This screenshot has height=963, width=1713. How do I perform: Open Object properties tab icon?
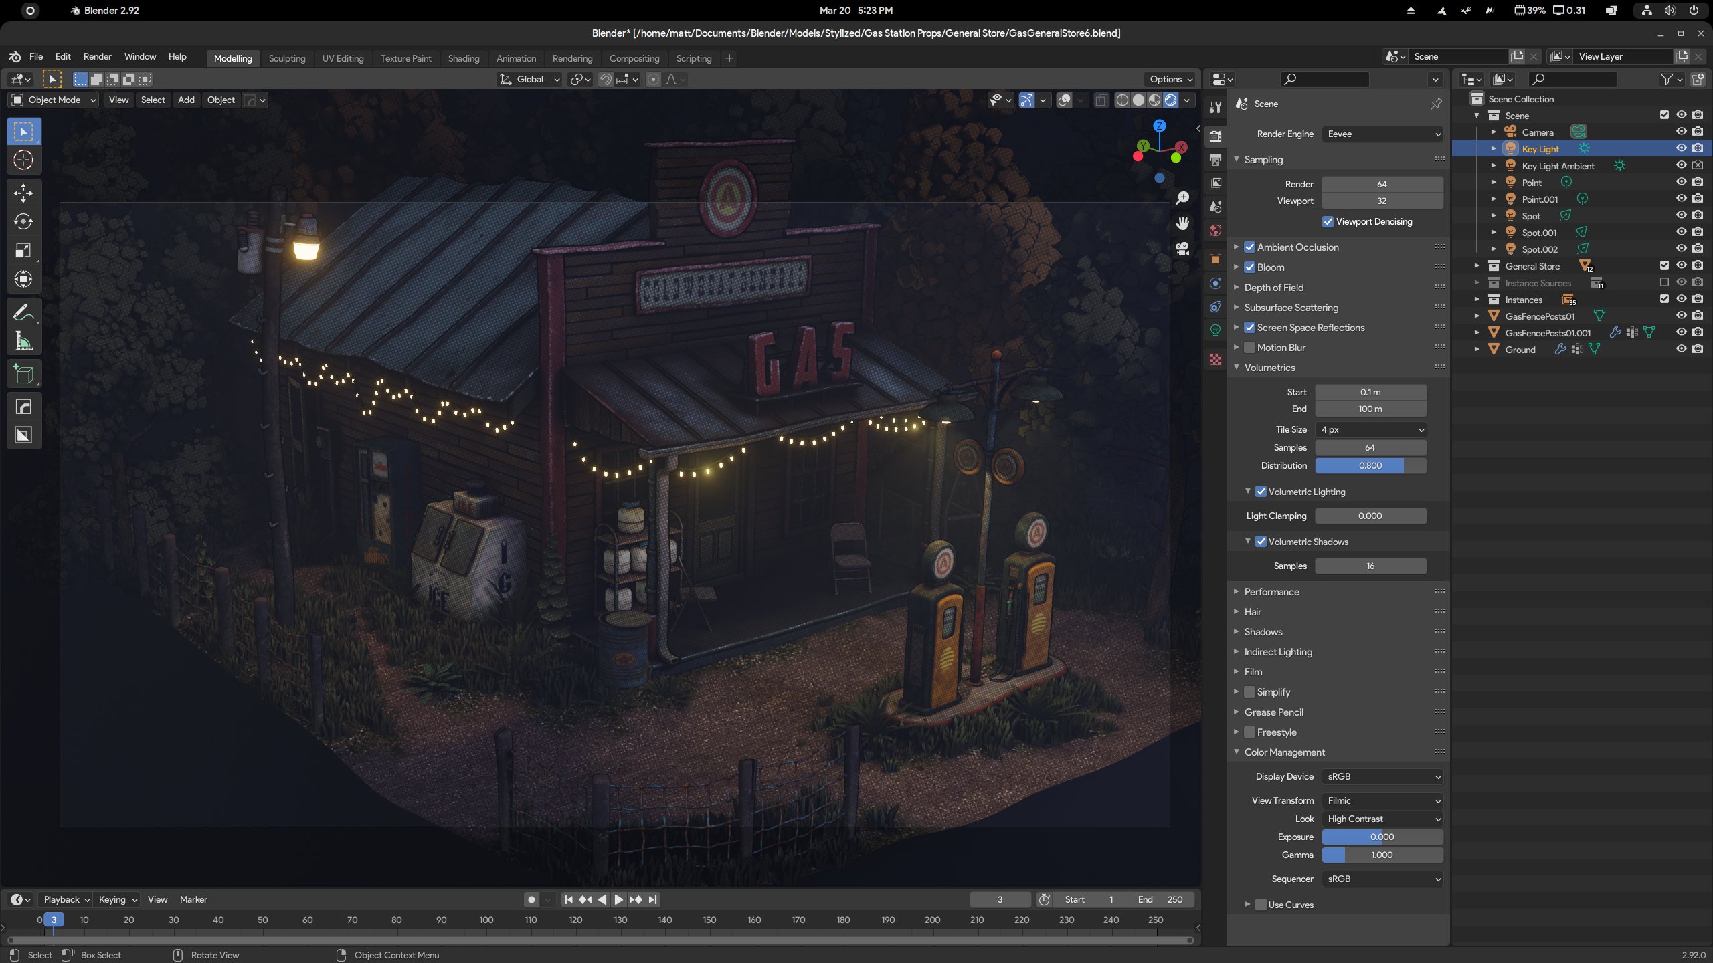[1215, 259]
